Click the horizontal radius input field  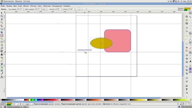pos(20,9)
